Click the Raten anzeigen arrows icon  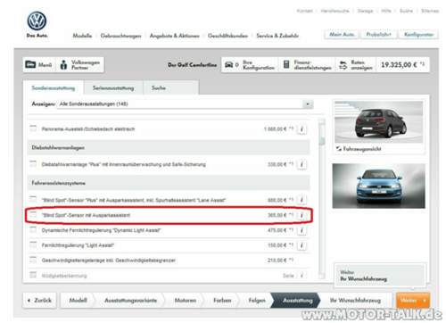(x=343, y=65)
